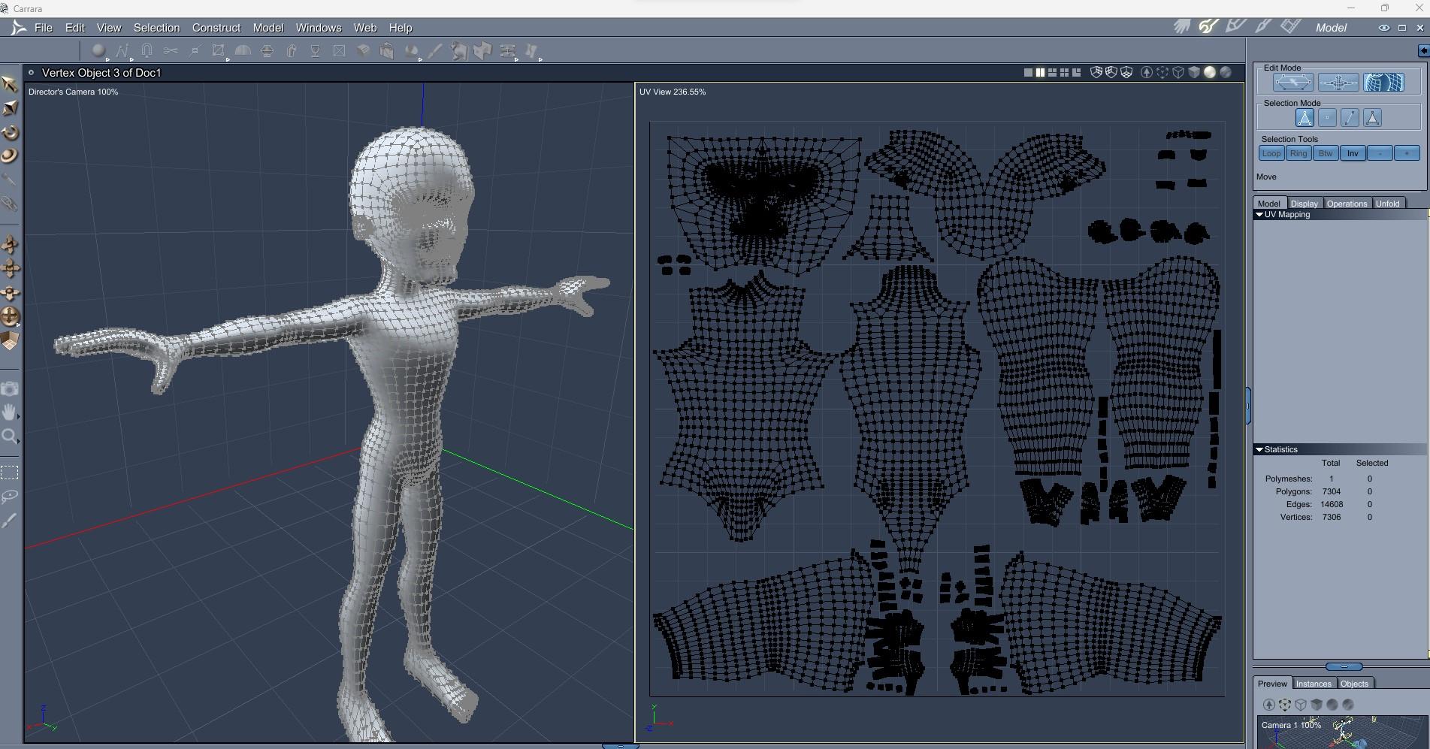Set viewport layout to single view
The width and height of the screenshot is (1430, 749).
1028,73
